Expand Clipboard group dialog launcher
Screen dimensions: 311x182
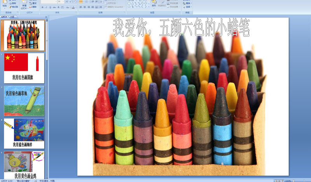click(18, 12)
